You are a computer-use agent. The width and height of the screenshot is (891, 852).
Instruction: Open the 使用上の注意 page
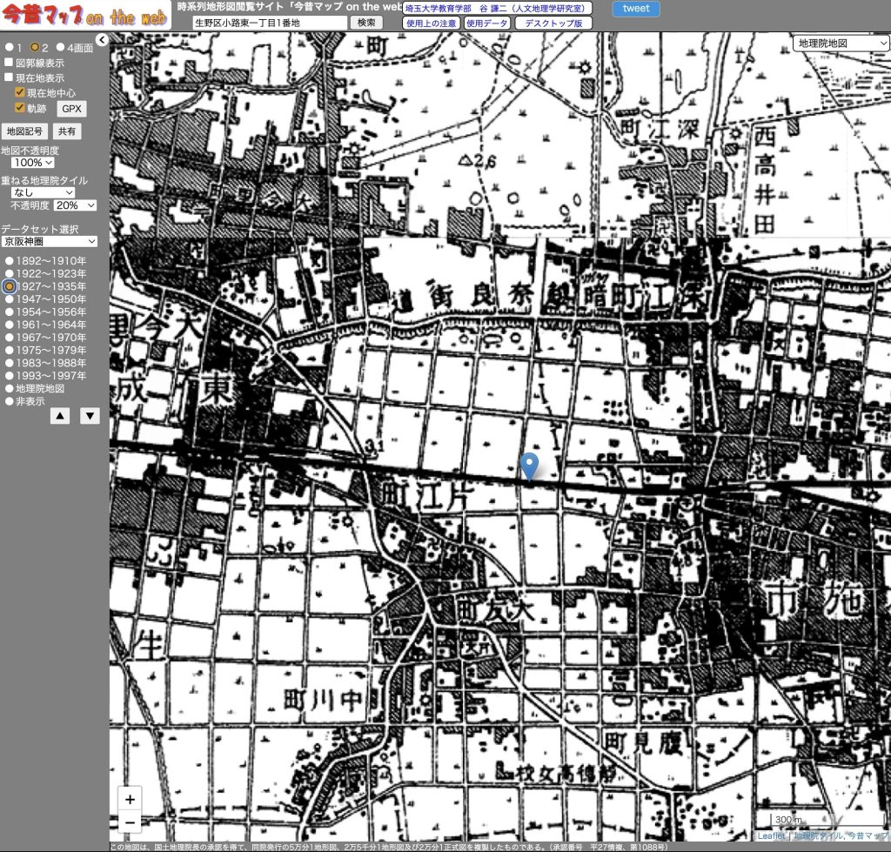(431, 23)
